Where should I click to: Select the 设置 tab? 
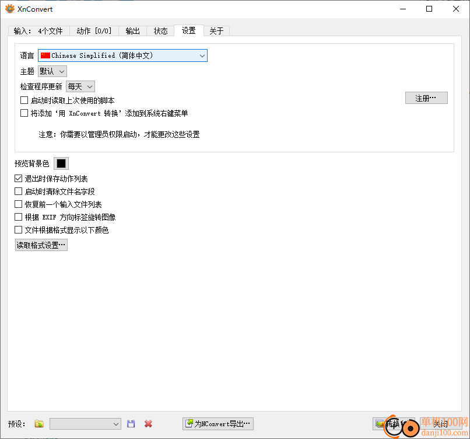(189, 30)
